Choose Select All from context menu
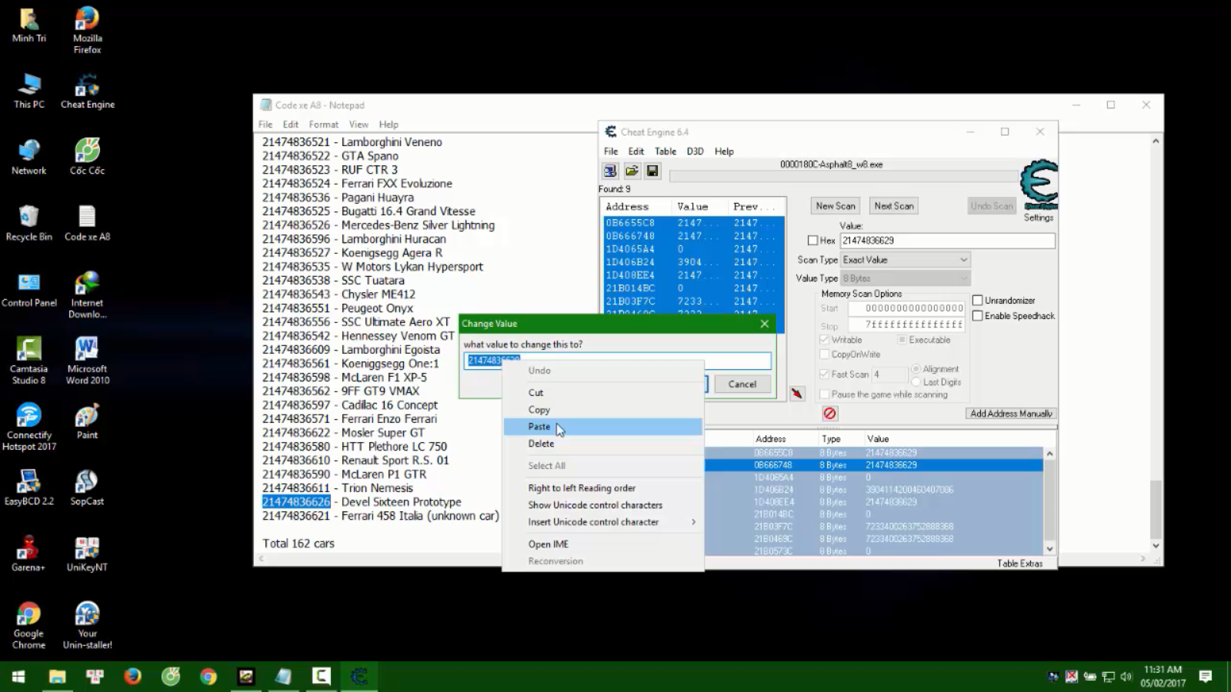 pyautogui.click(x=603, y=466)
